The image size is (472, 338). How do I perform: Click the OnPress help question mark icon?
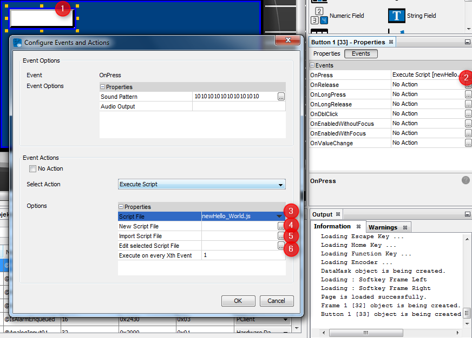(464, 180)
